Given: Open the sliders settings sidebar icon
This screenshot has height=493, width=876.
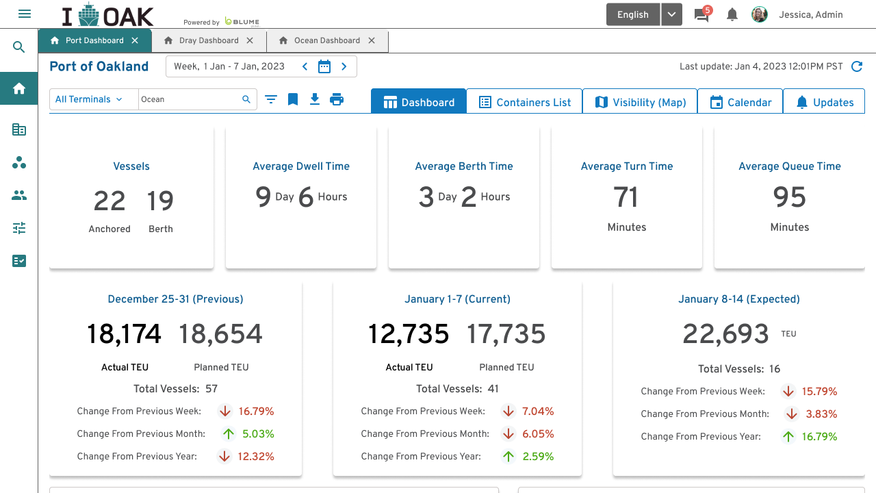Looking at the screenshot, I should tap(19, 228).
